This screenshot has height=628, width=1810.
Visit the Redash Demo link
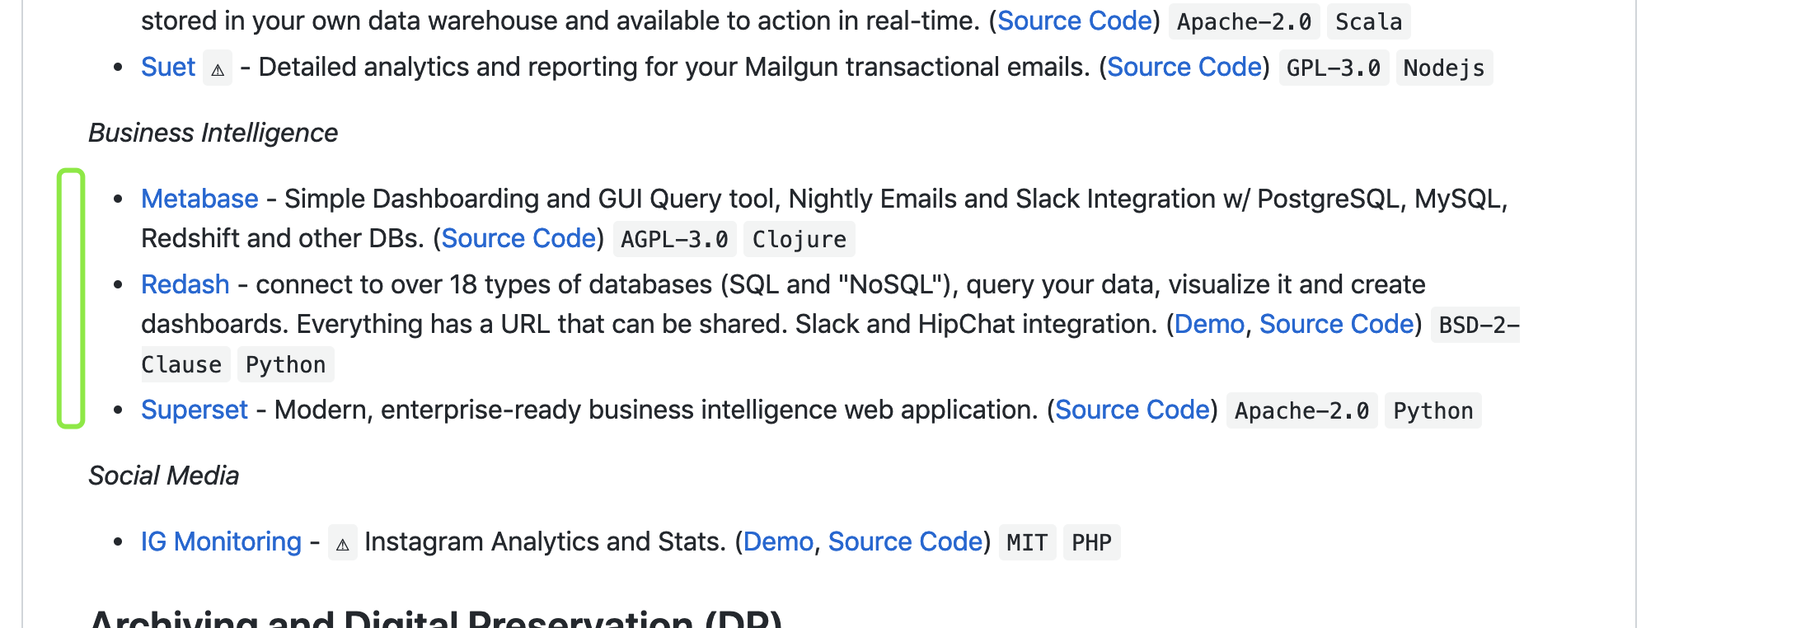pyautogui.click(x=1209, y=324)
